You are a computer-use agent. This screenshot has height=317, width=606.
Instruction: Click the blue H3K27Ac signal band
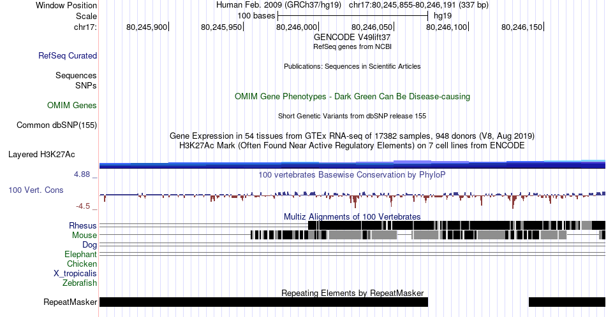coord(352,165)
